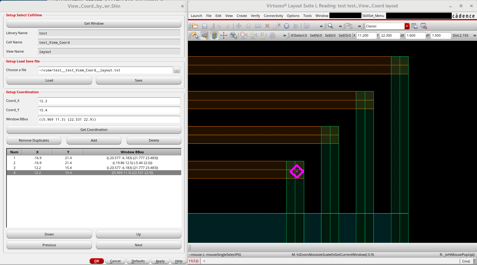Click the yellow-base DRD post-edit icon

tap(263, 35)
